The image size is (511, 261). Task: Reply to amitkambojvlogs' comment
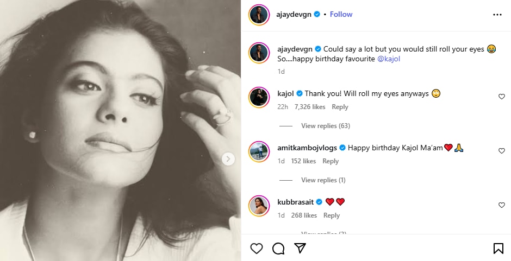(x=331, y=161)
